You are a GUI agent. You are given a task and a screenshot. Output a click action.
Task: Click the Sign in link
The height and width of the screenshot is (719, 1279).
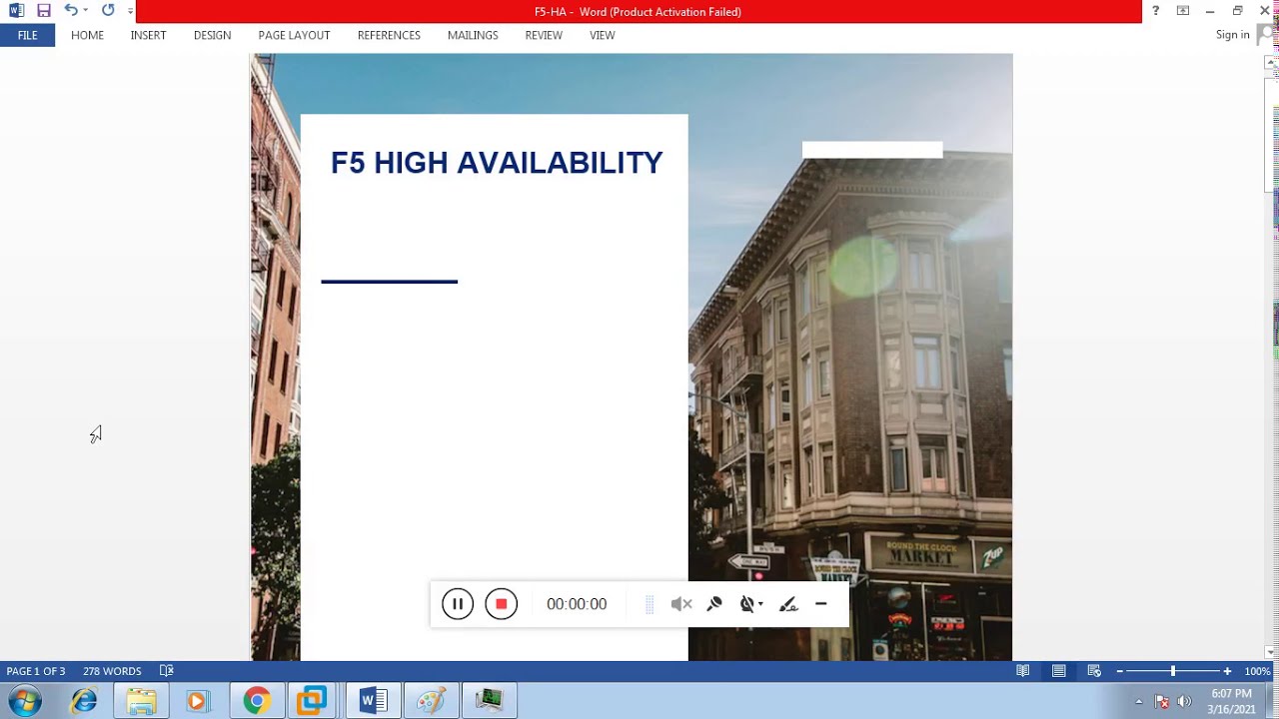1232,35
